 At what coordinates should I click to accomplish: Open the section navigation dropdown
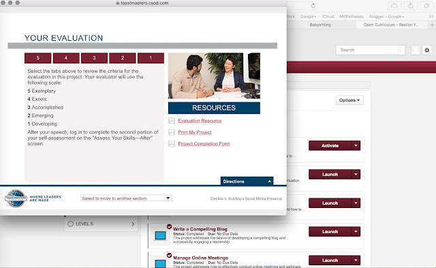(x=127, y=198)
